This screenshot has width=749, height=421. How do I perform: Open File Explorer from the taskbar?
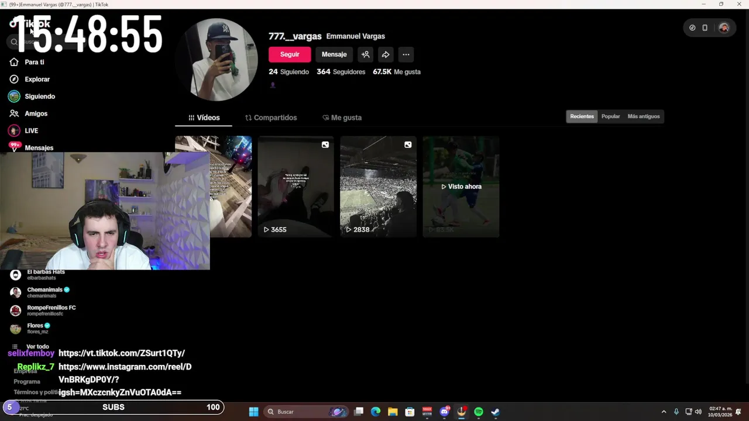(393, 412)
